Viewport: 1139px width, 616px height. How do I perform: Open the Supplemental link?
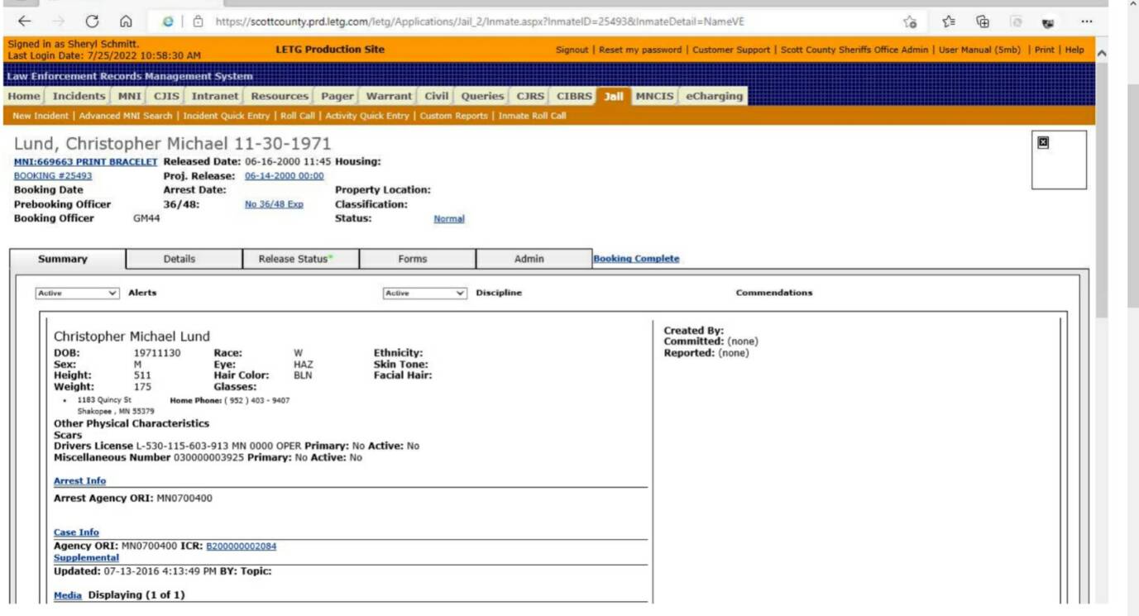pyautogui.click(x=86, y=557)
